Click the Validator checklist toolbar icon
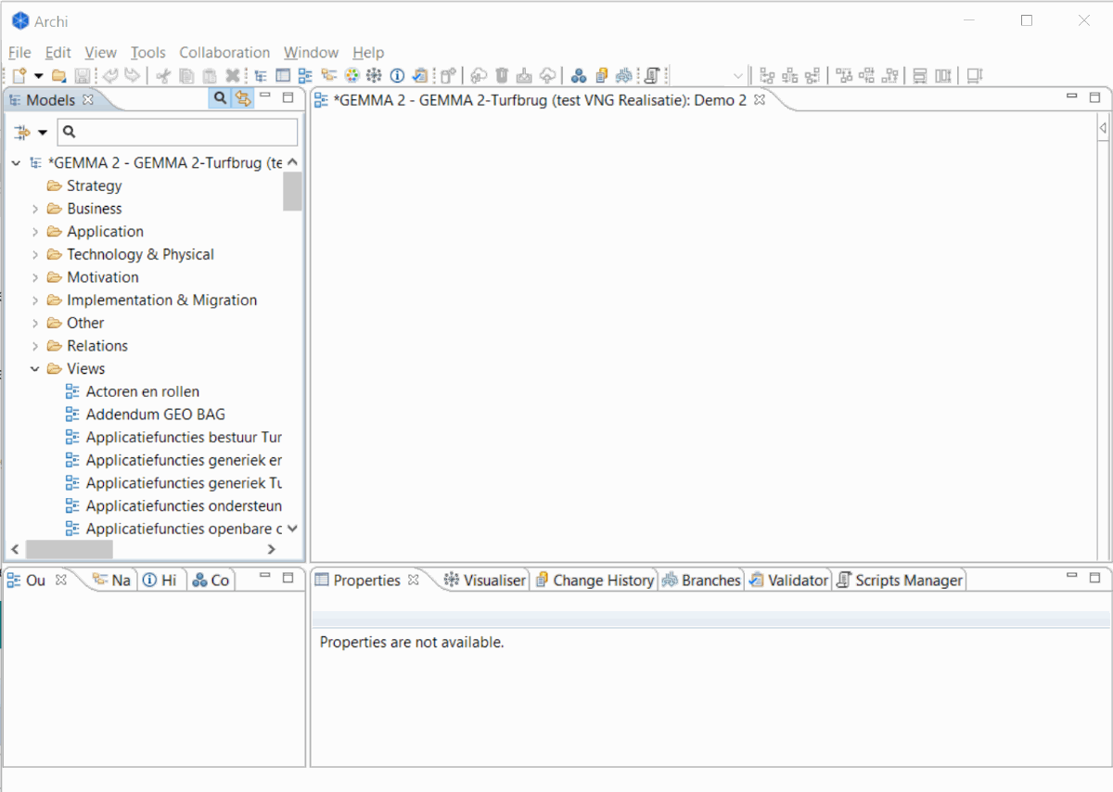The image size is (1113, 792). pos(420,75)
